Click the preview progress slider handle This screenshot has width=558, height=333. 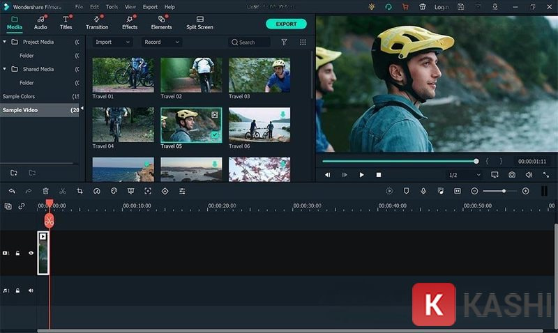pos(476,162)
